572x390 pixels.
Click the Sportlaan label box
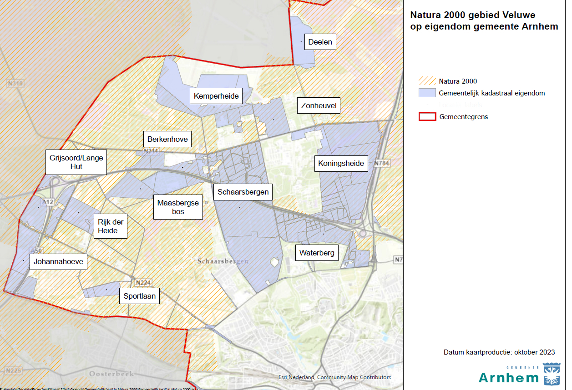[139, 295]
